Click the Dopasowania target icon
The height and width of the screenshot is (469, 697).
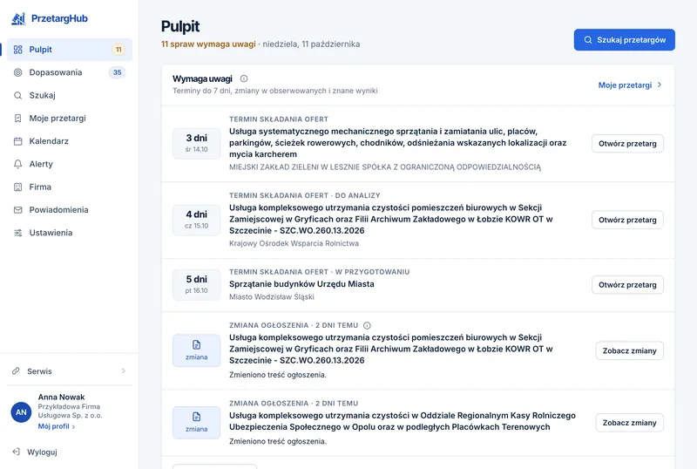[x=17, y=72]
